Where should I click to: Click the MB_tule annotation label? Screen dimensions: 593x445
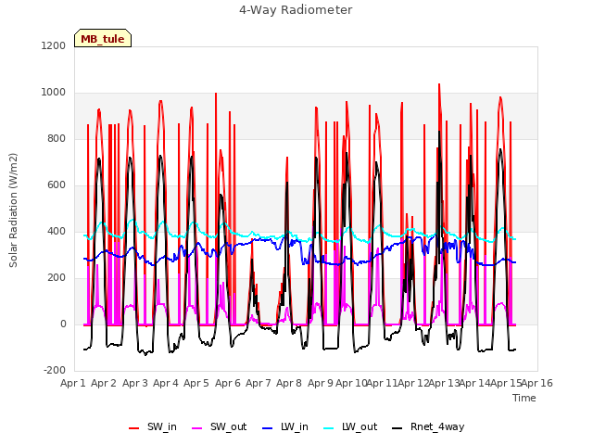(103, 38)
